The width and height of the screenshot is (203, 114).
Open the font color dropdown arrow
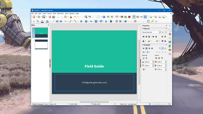click(x=145, y=41)
